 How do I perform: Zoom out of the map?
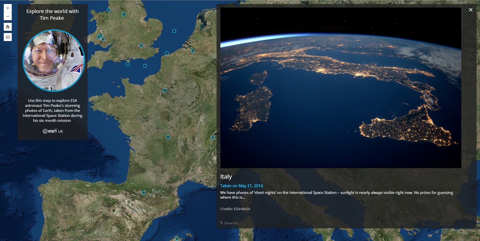tap(8, 16)
